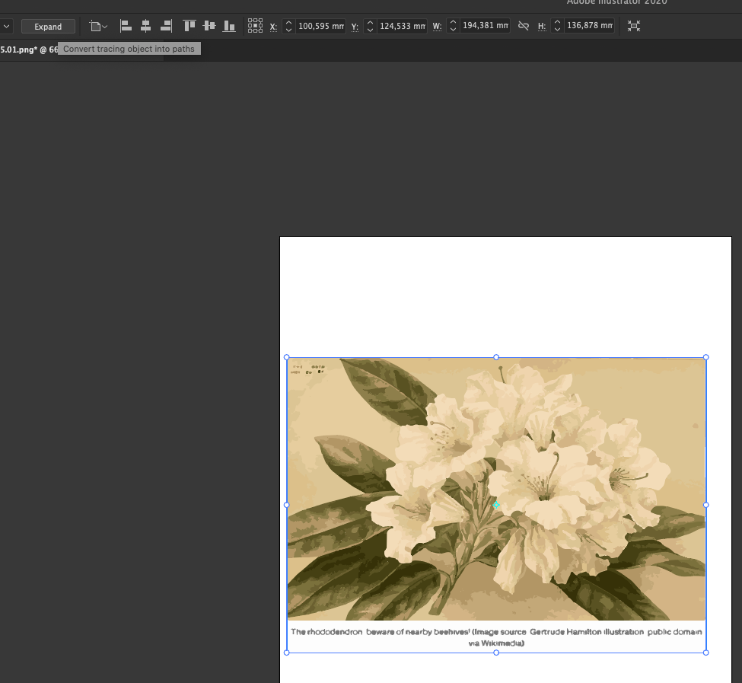Click the right-middle selection handle
This screenshot has width=742, height=683.
(x=705, y=505)
